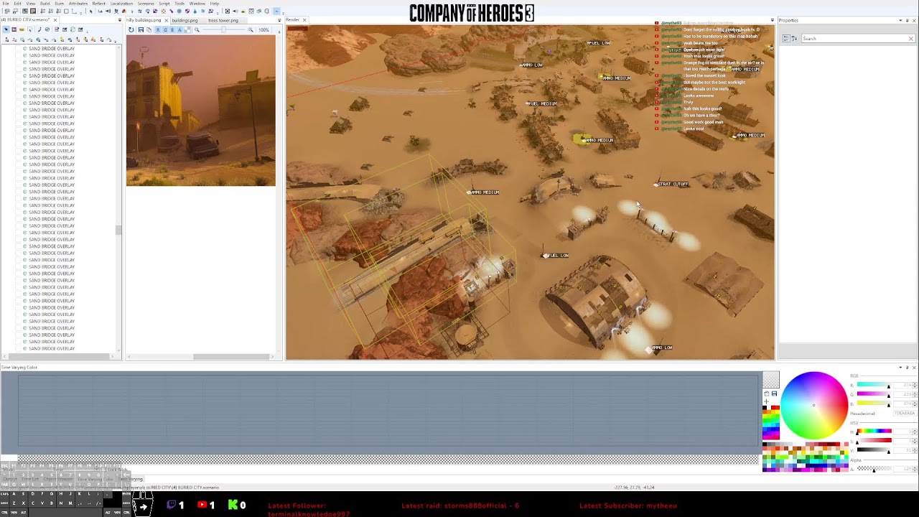Viewport: 919px width, 517px height.
Task: Toggle the R channel in image viewer
Action: point(158,29)
